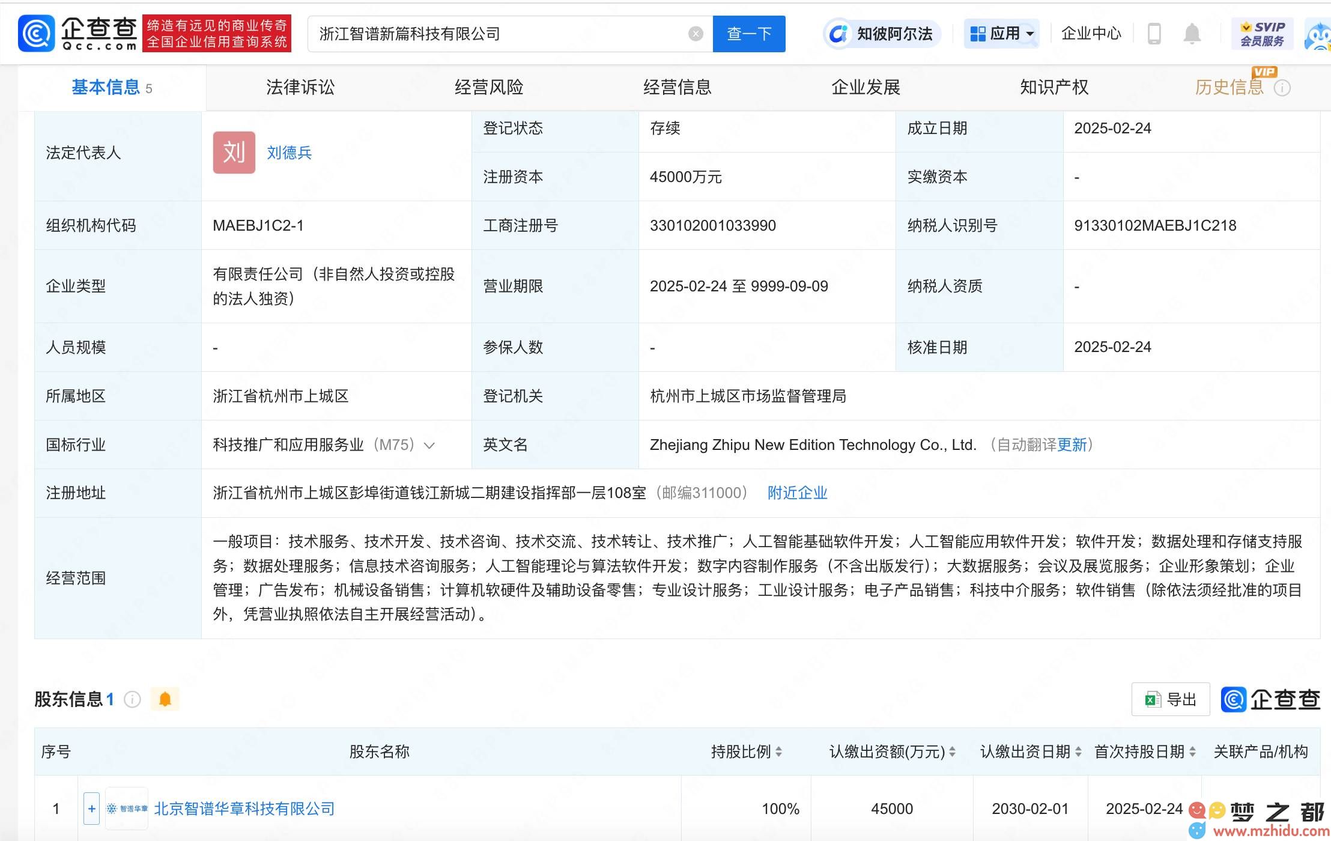
Task: Switch to the 法律诉讼 tab
Action: tap(300, 88)
